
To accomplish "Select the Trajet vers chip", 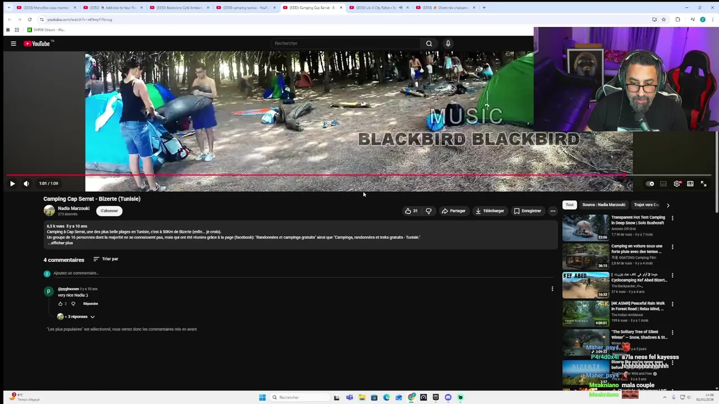I will [x=646, y=205].
